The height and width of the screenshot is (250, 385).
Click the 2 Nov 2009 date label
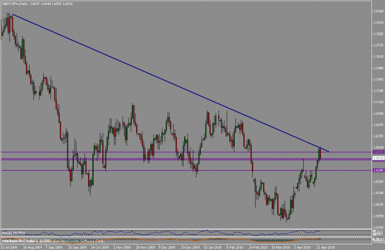pos(122,248)
